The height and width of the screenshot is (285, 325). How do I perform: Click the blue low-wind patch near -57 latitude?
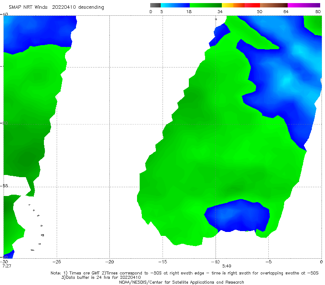point(237,216)
